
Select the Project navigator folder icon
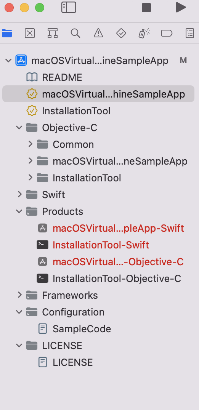point(7,33)
